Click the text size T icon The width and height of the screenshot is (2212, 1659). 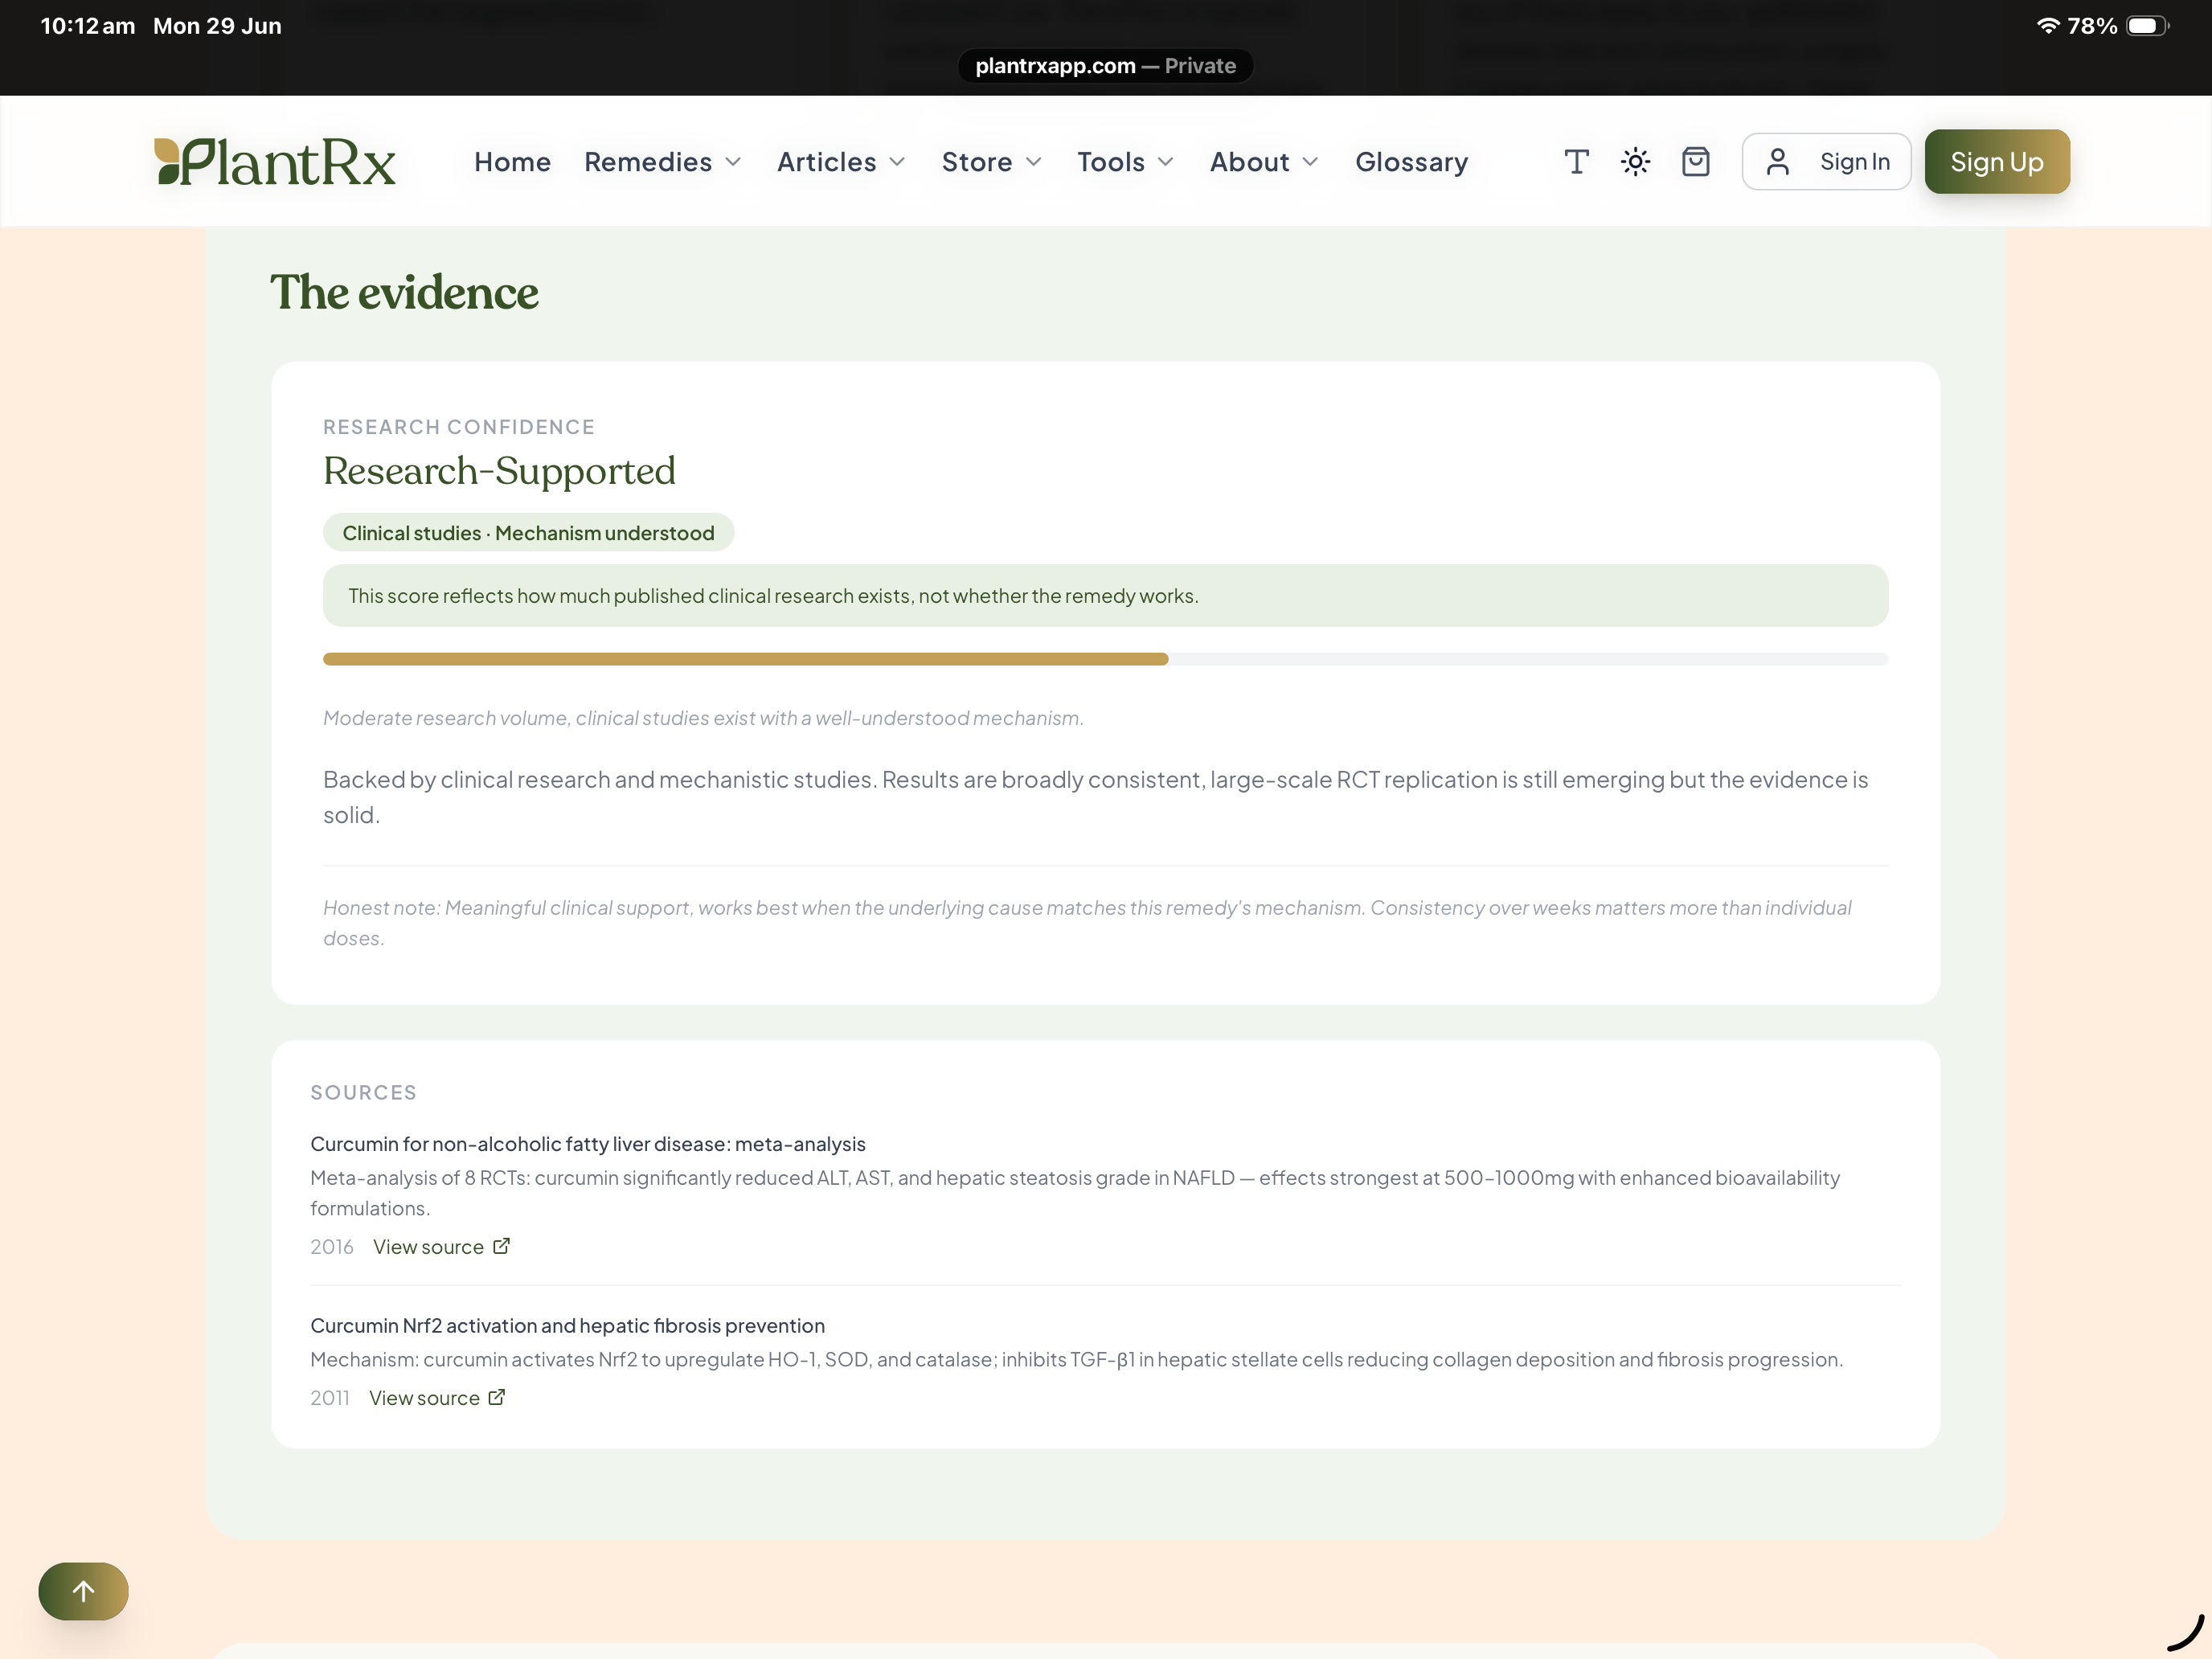pyautogui.click(x=1576, y=162)
